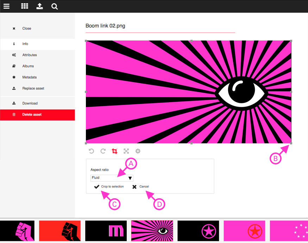Viewport: 308px width, 243px height.
Task: Click the right-middle crop handle
Action: coord(291,92)
